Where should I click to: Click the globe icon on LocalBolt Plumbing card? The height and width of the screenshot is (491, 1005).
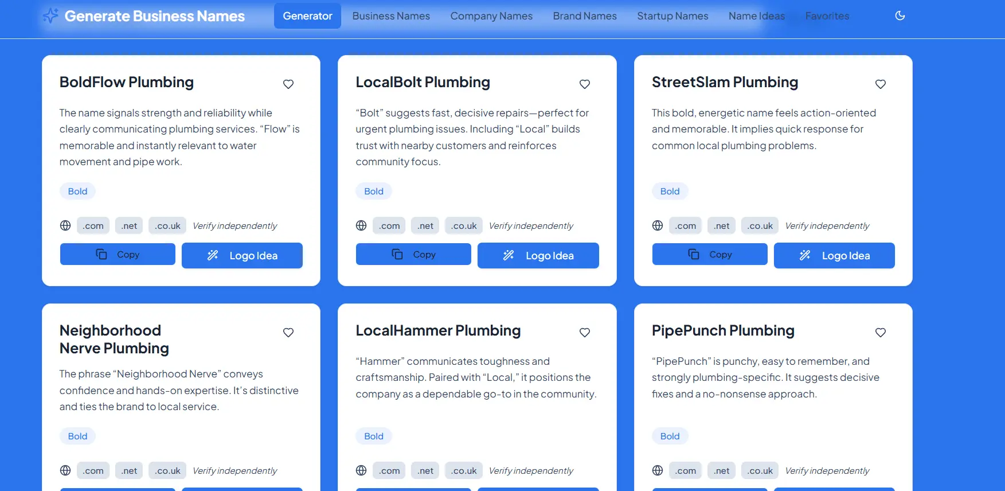361,225
